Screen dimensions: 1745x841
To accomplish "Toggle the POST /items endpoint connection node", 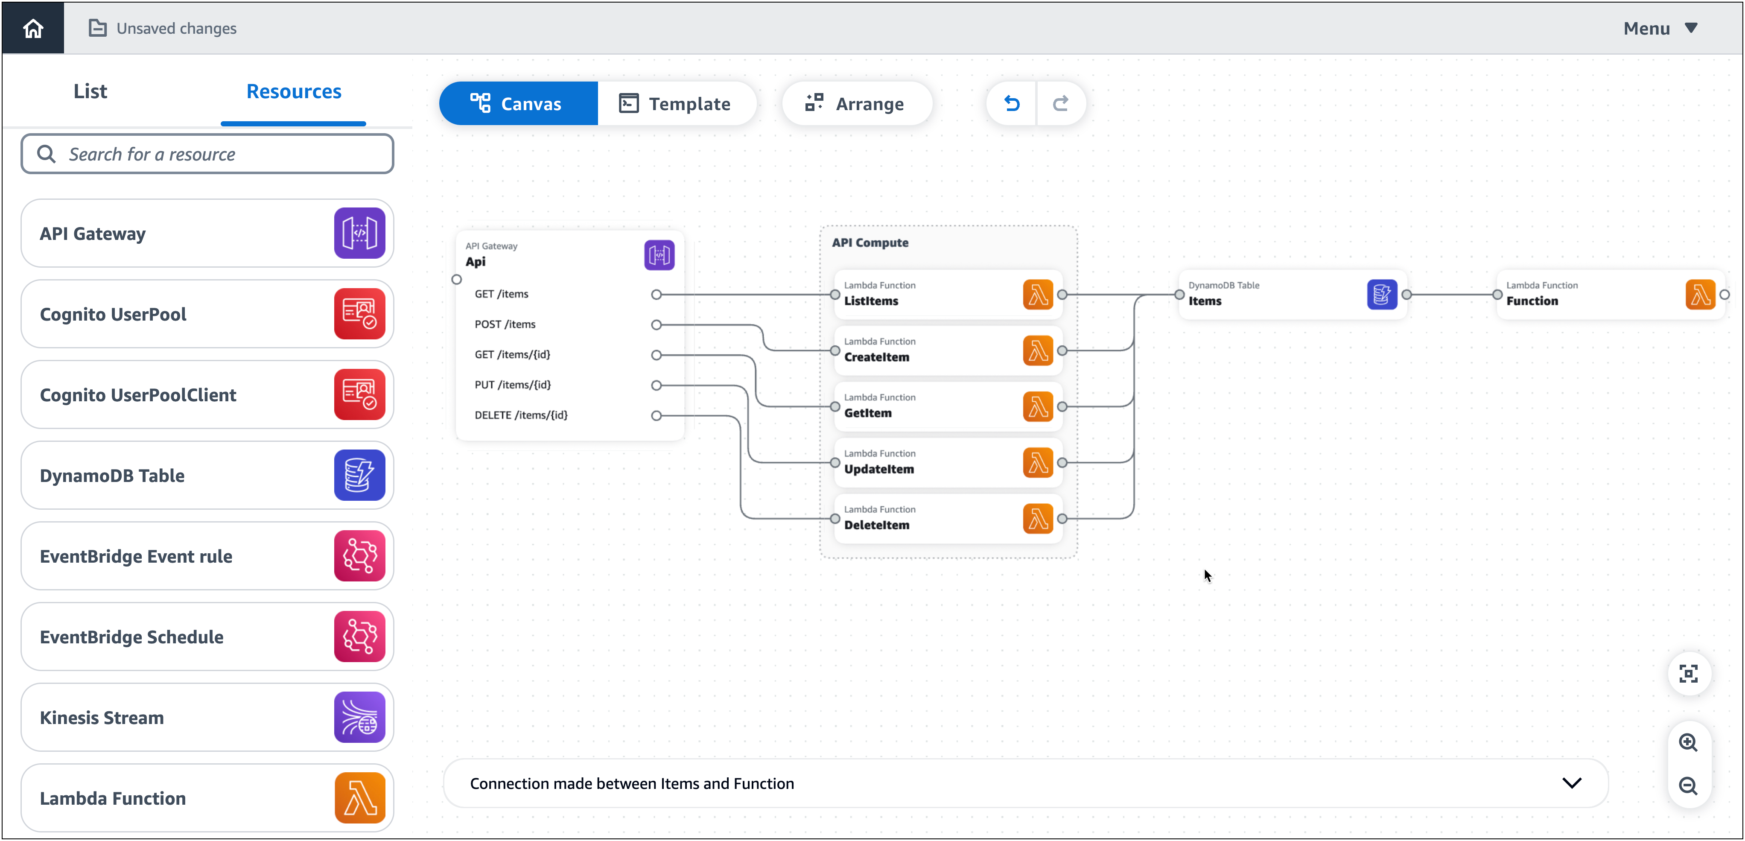I will pyautogui.click(x=656, y=323).
